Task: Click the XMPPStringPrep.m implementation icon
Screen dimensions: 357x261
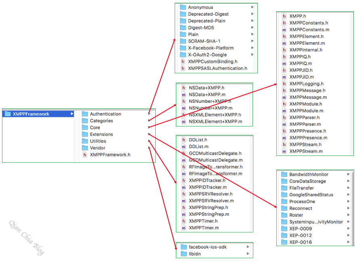Action: (x=184, y=214)
